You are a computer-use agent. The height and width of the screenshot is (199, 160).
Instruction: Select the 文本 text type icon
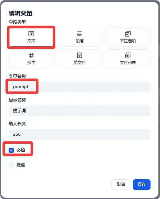coord(31,34)
